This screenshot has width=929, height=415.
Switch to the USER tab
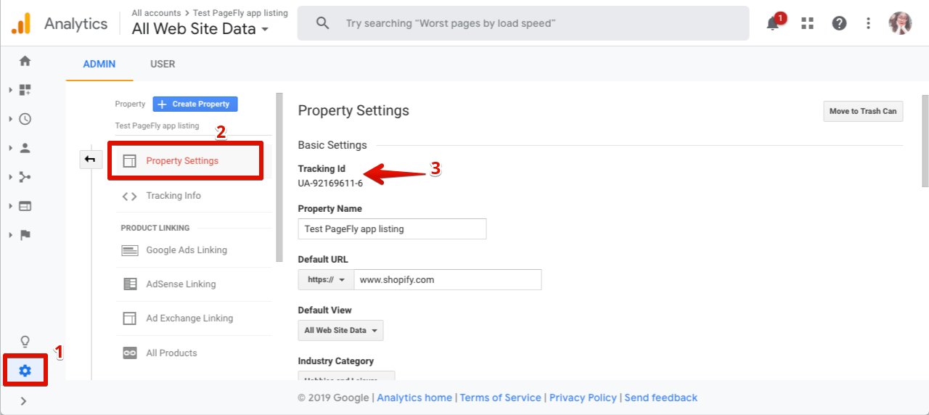tap(163, 64)
